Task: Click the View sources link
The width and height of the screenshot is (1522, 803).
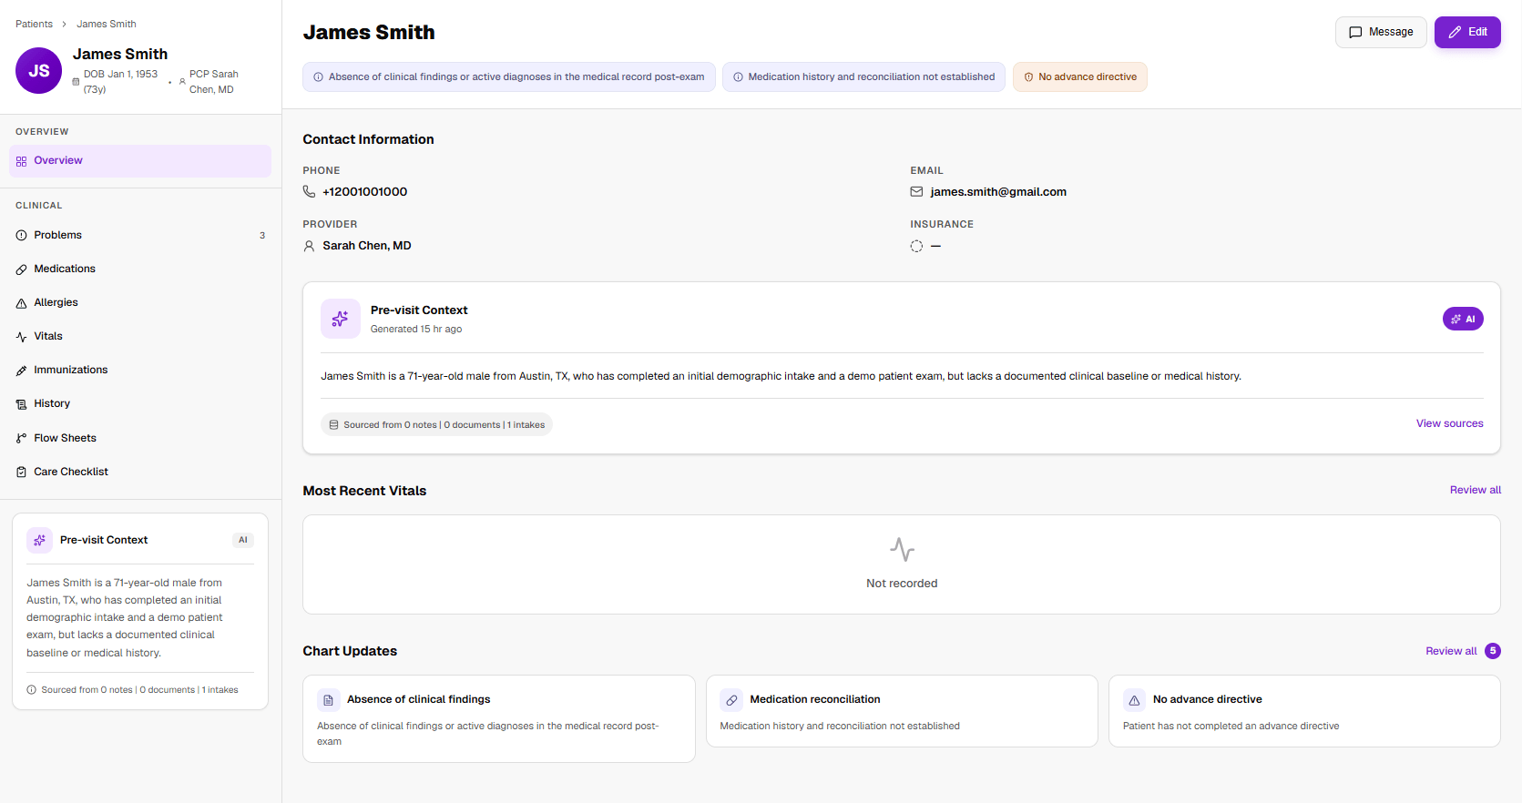Action: click(1449, 423)
